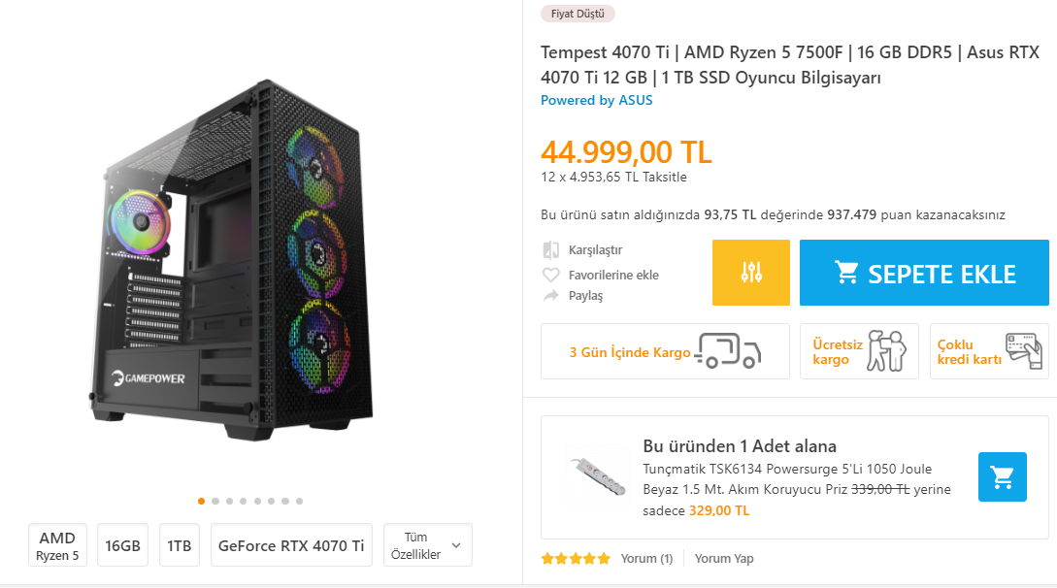
Task: Open the Powered by ASUS link
Action: [x=596, y=100]
